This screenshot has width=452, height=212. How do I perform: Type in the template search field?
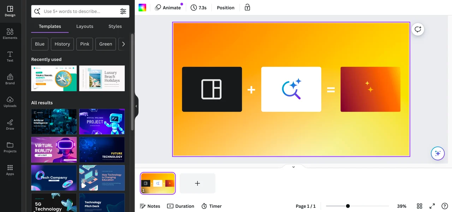[x=80, y=11]
